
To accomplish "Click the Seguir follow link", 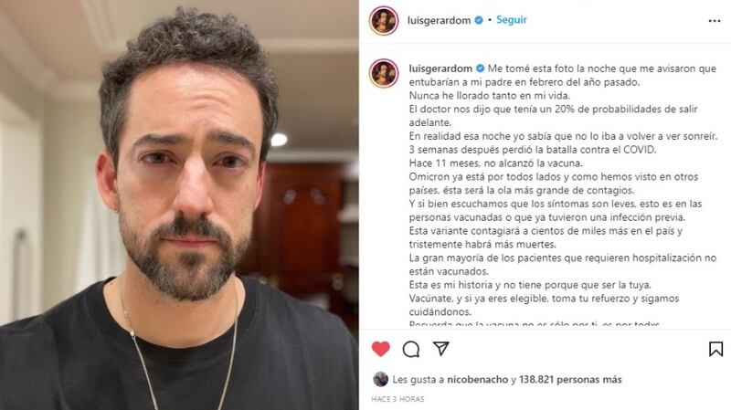I will click(x=512, y=20).
